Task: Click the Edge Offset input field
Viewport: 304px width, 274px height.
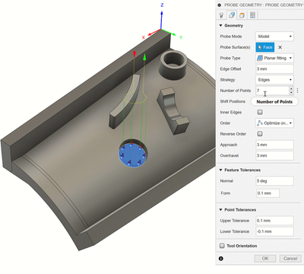Action: click(x=274, y=69)
